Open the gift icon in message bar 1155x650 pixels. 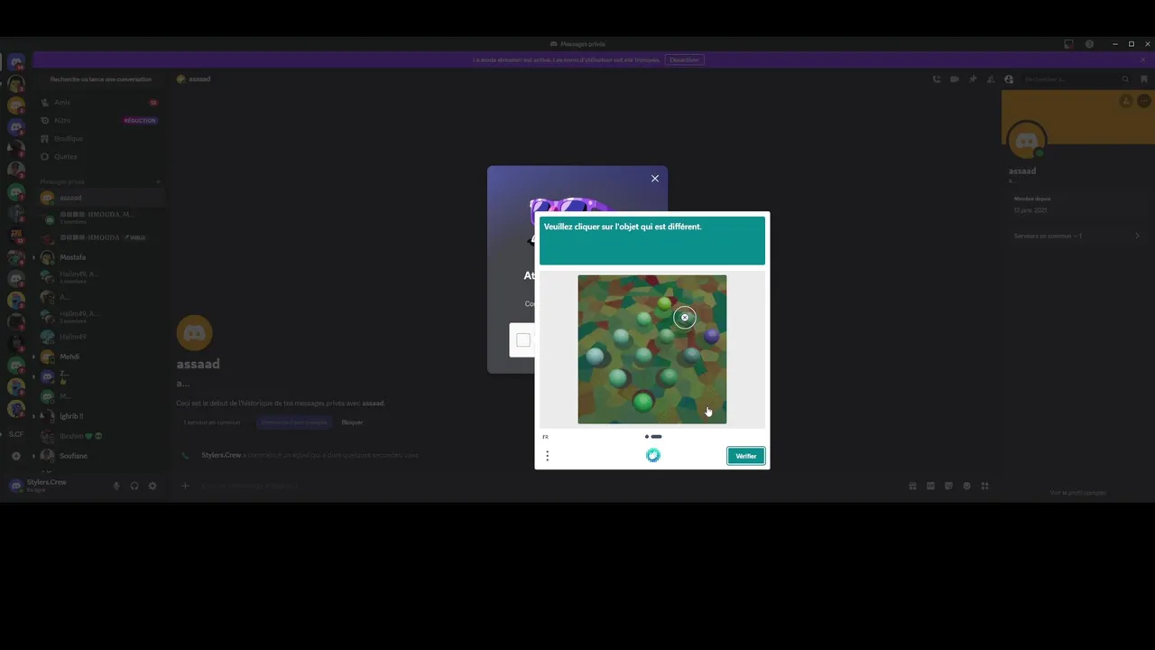click(x=912, y=486)
